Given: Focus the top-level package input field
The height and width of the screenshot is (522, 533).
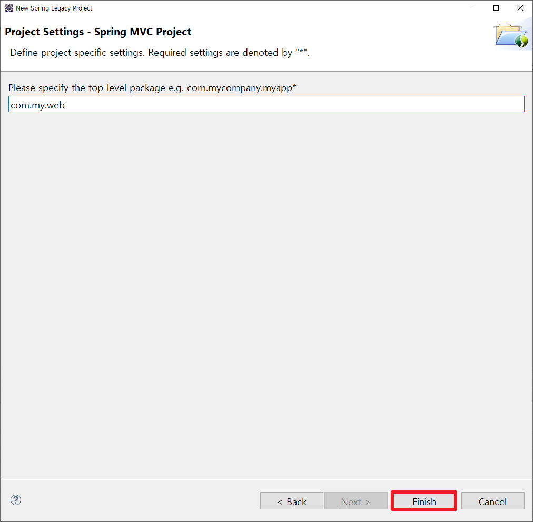Looking at the screenshot, I should 266,104.
